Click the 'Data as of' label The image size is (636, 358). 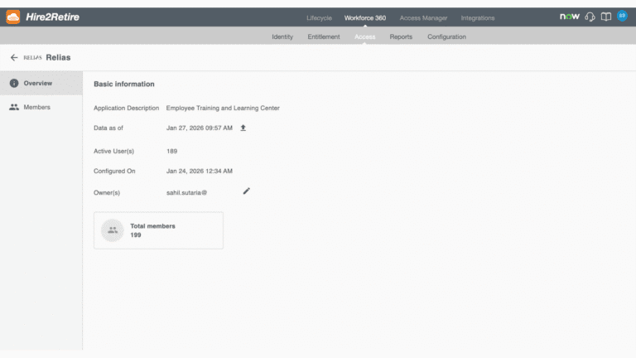(108, 128)
